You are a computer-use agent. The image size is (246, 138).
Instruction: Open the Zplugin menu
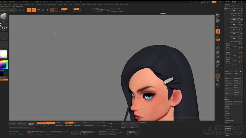pos(116,4)
